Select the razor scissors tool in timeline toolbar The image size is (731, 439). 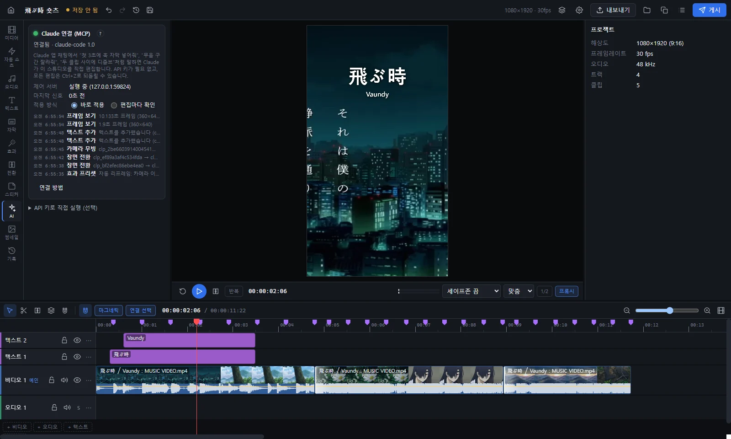[x=24, y=311]
